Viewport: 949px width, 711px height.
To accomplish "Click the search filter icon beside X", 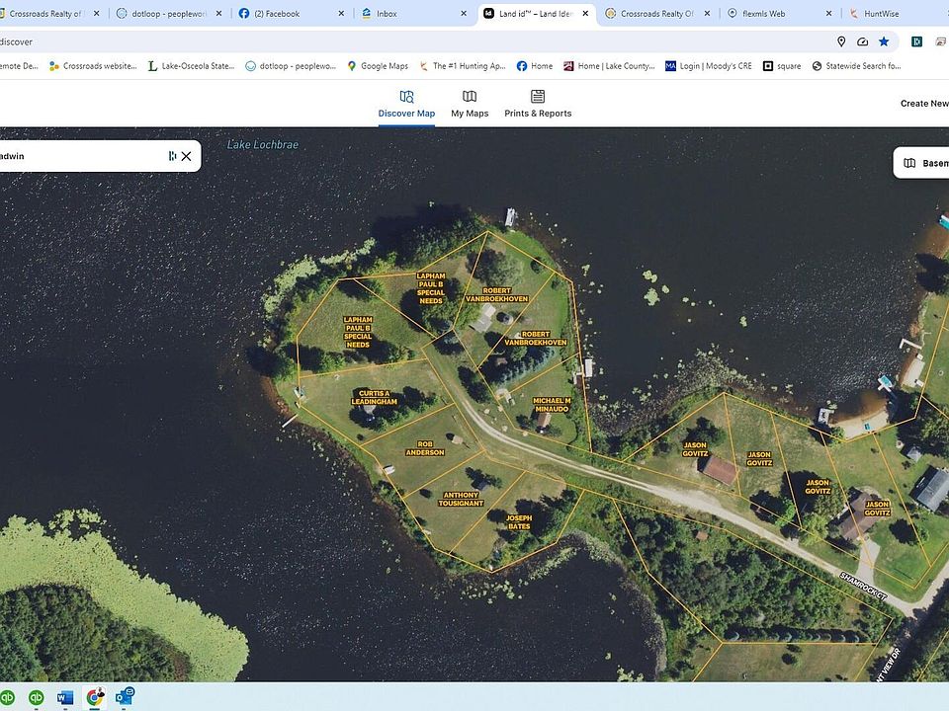I will click(172, 156).
